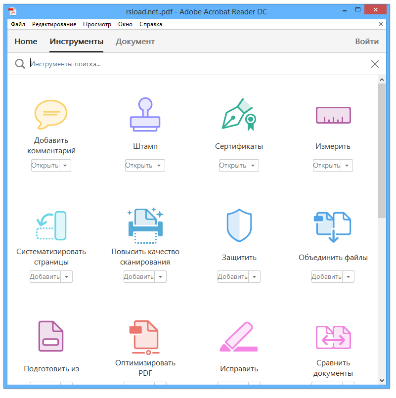Click the Подготовить из label text
396x398 pixels.
click(51, 368)
